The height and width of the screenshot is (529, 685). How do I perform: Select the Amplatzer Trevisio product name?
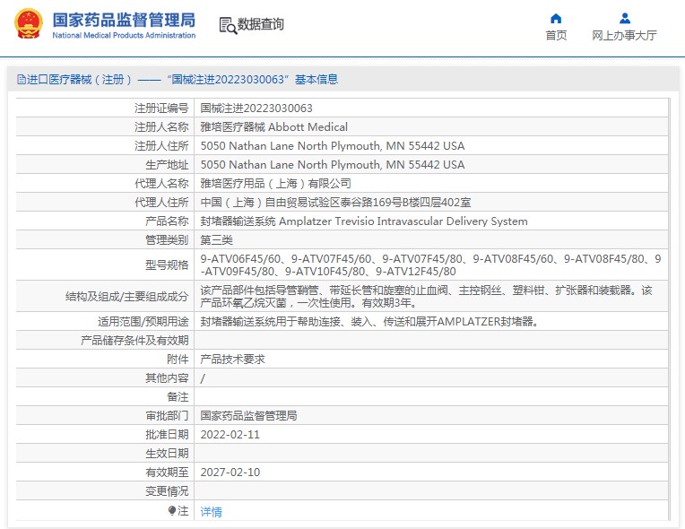click(x=364, y=221)
